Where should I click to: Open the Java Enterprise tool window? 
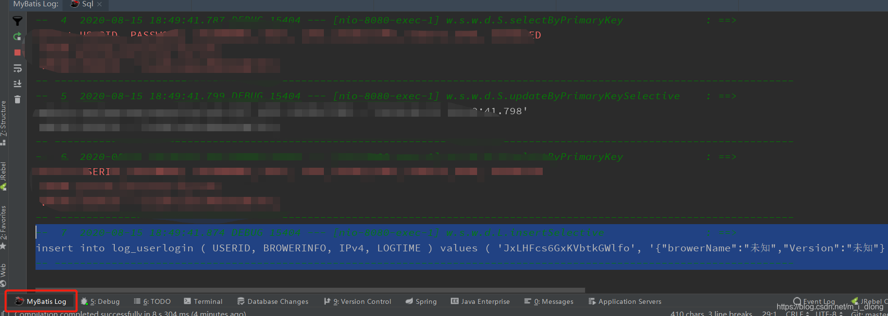pyautogui.click(x=480, y=301)
